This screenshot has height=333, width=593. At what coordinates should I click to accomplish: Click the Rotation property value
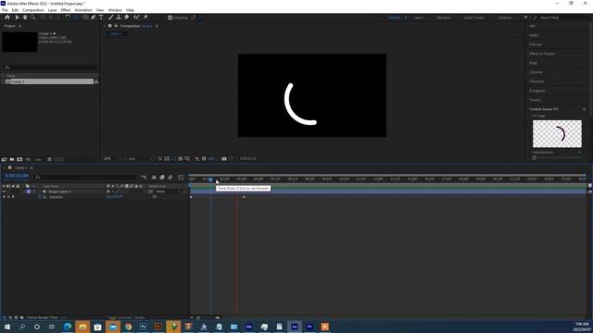click(x=115, y=197)
